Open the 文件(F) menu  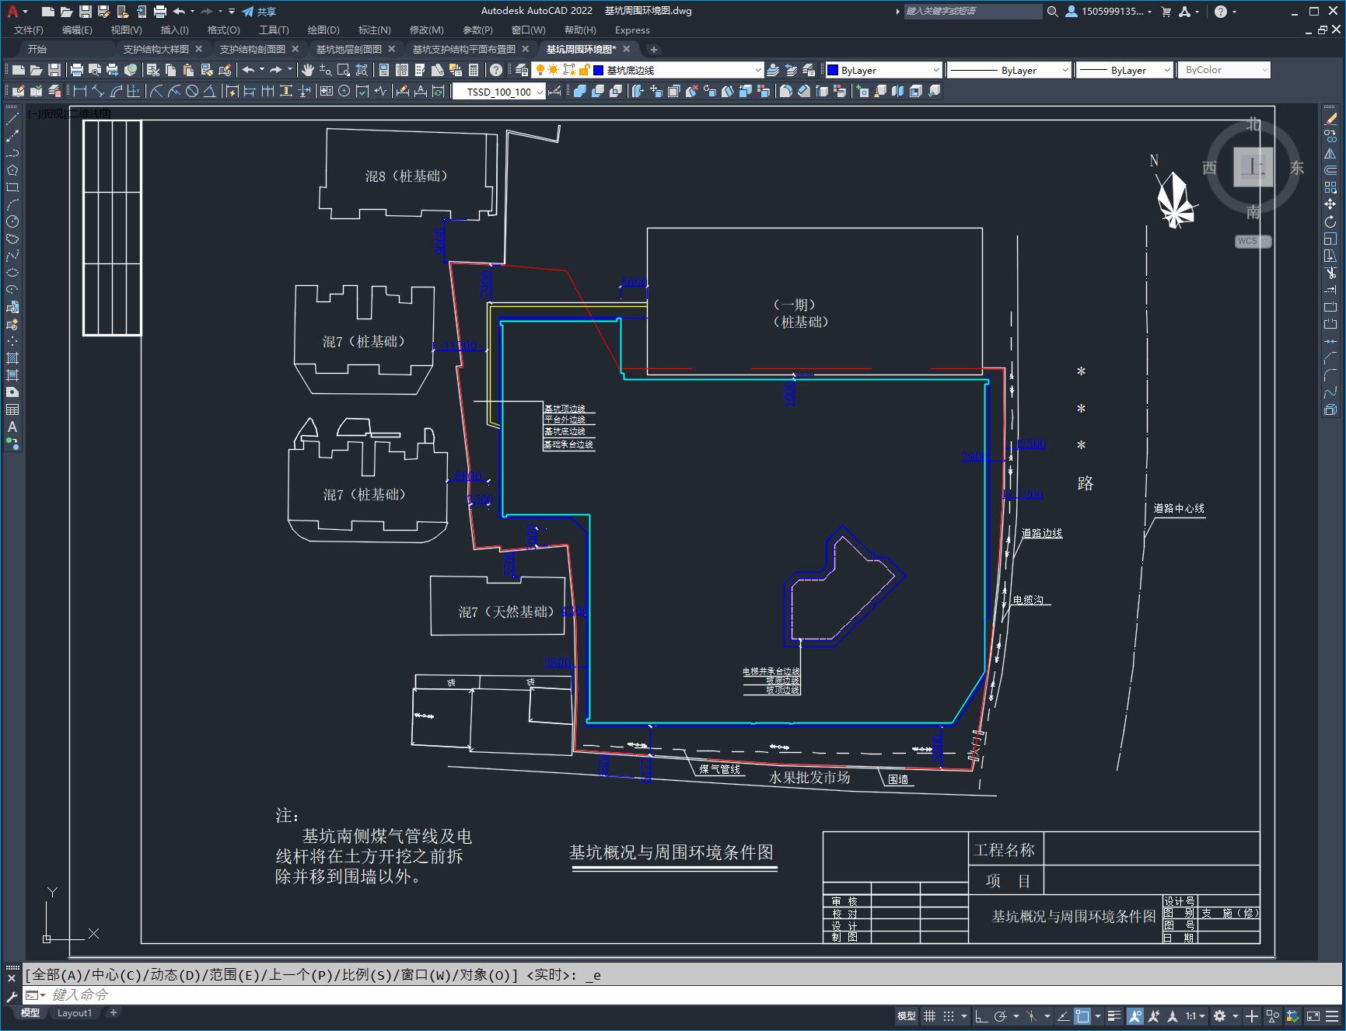click(29, 30)
